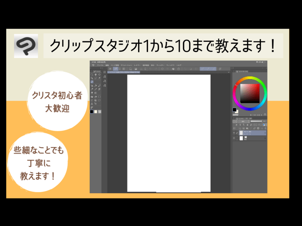Select the Zoom magnifier tool
Image resolution: width=302 pixels, height=226 pixels.
tap(92, 75)
